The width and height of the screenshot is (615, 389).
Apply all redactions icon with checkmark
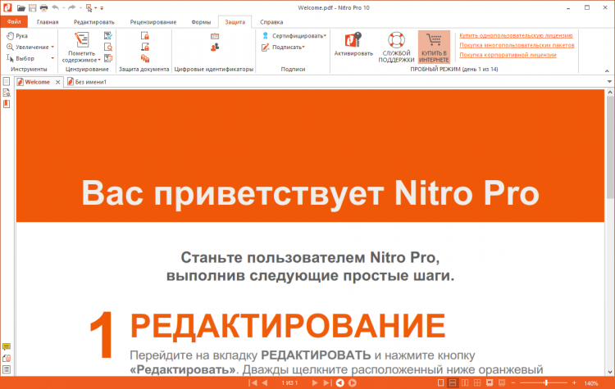tap(108, 36)
